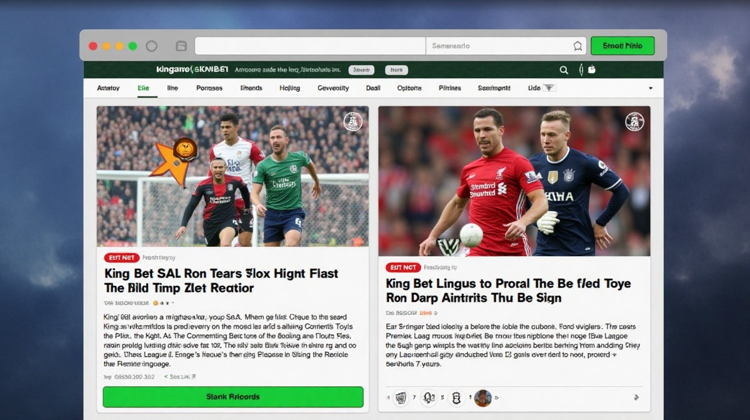The height and width of the screenshot is (420, 750).
Task: Click the tab overview icon in browser toolbar
Action: coord(181,46)
